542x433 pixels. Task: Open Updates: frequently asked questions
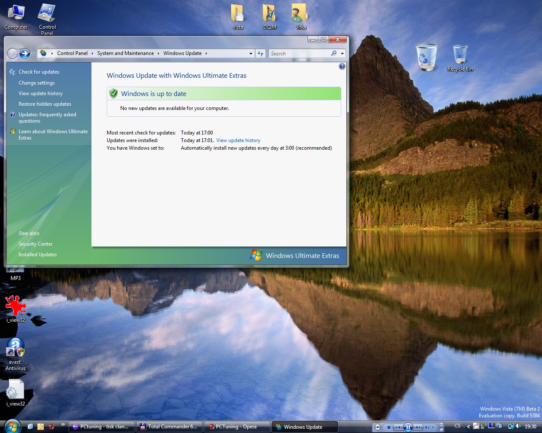(x=47, y=118)
